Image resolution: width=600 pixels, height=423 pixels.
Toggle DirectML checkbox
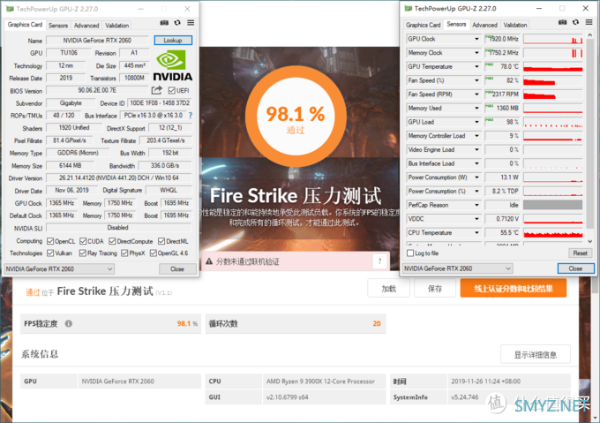point(161,241)
